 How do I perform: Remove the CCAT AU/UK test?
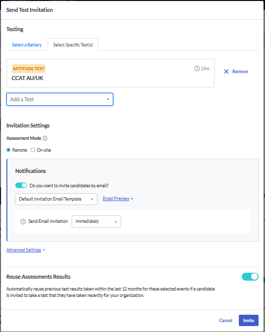(236, 72)
